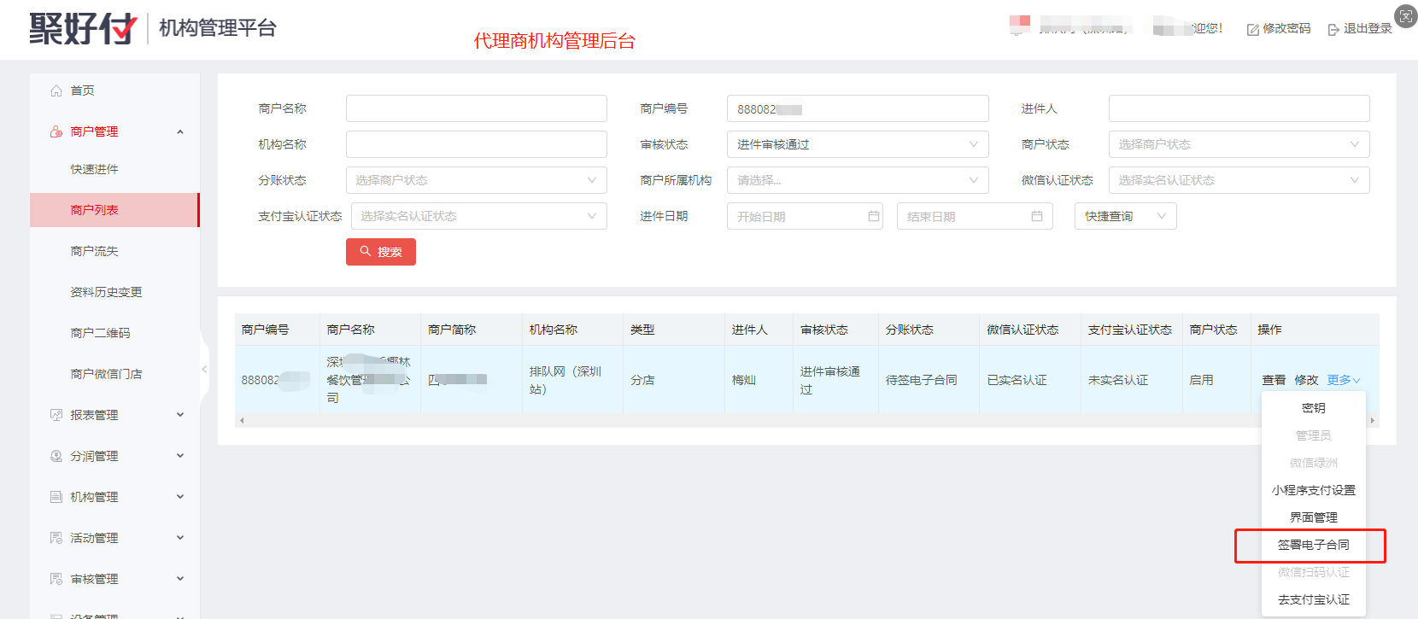
Task: Choose 小程序支付设置 in the more menu
Action: click(1313, 490)
